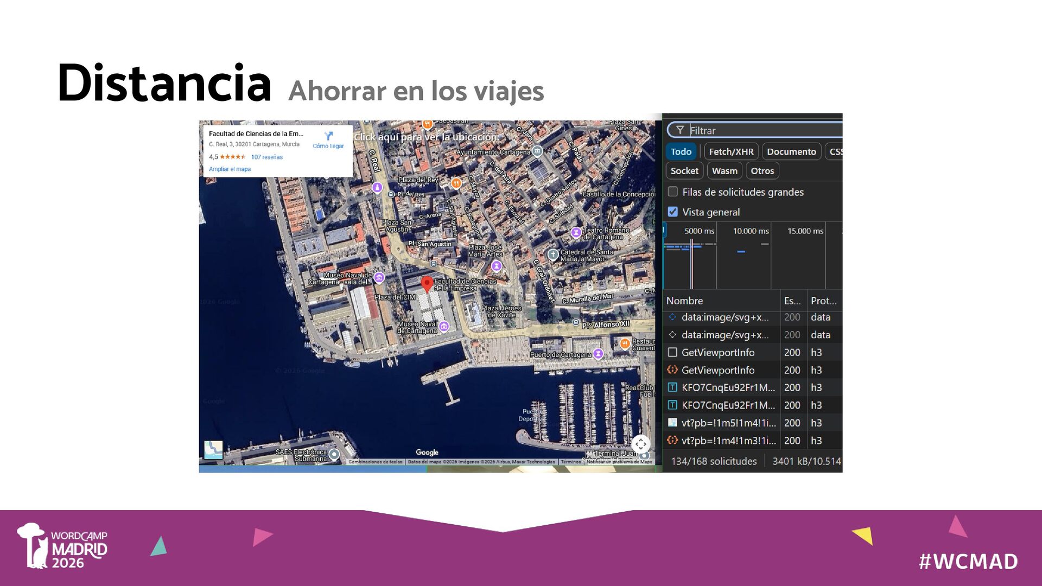Image resolution: width=1042 pixels, height=586 pixels.
Task: Type in the Filtrar input field
Action: [x=760, y=130]
